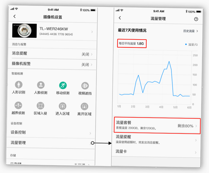
Task: Open device details for TL-WER246KW
Action: [53, 31]
